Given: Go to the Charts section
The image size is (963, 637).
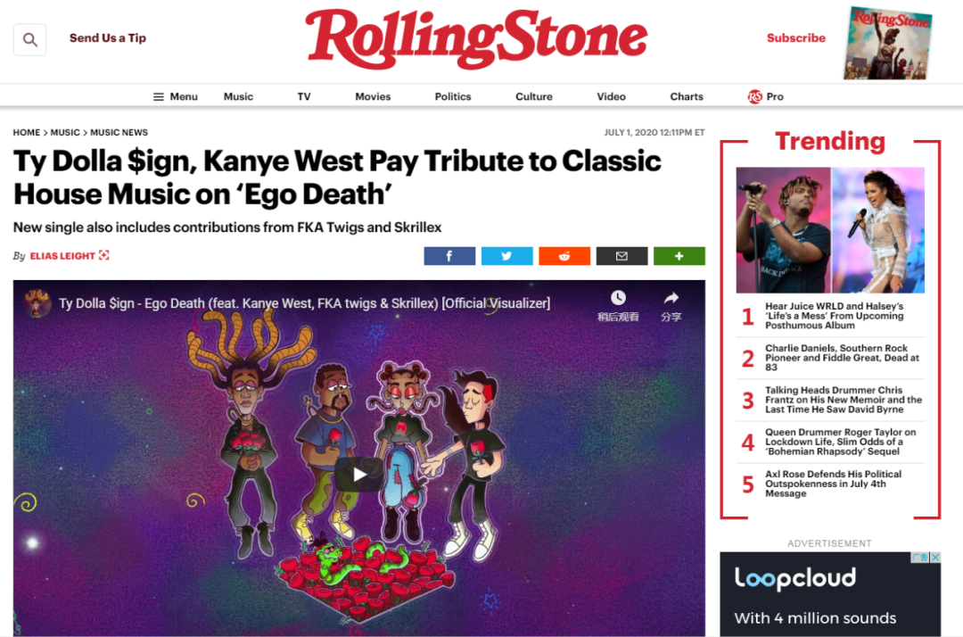Looking at the screenshot, I should (687, 96).
